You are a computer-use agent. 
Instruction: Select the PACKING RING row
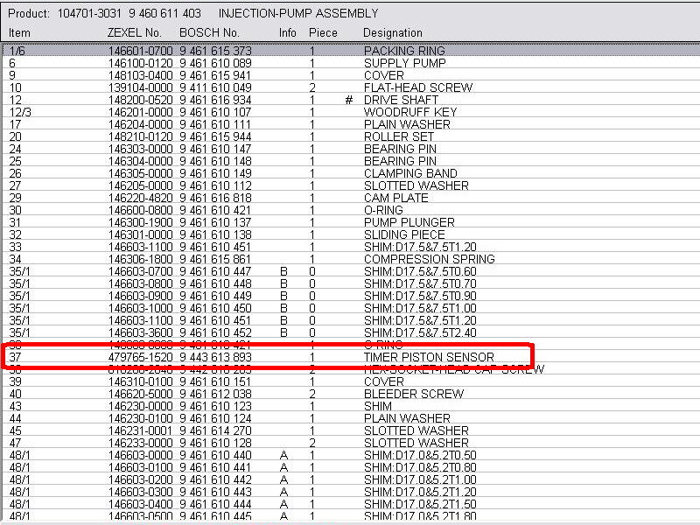pyautogui.click(x=351, y=51)
